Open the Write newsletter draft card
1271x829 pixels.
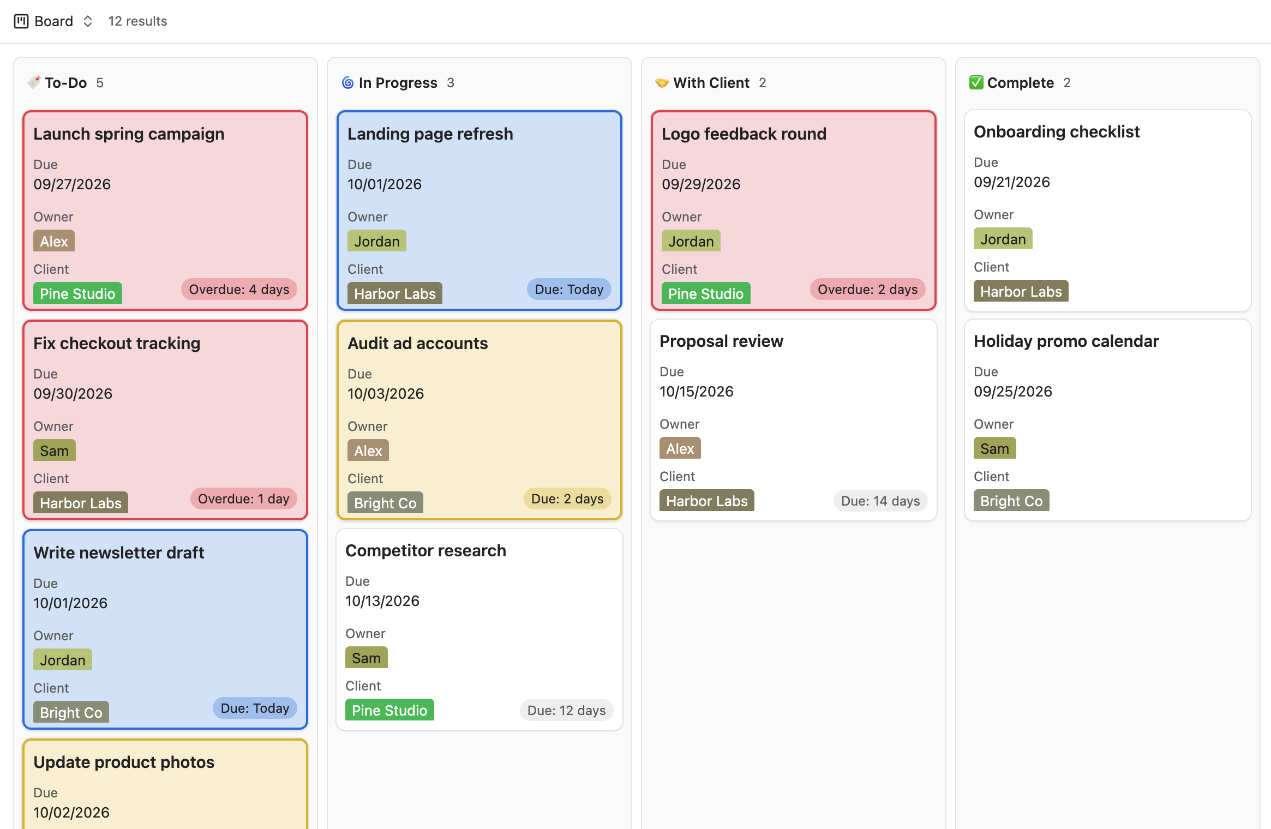165,629
